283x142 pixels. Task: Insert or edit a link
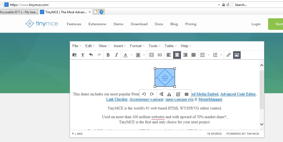pyautogui.click(x=228, y=55)
